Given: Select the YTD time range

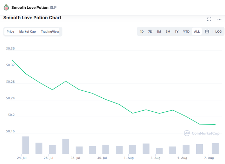Looking at the screenshot, I should [186, 32].
